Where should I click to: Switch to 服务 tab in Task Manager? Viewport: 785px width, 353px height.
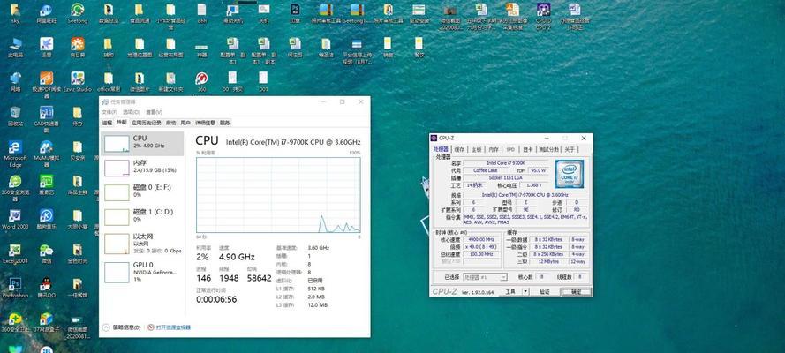pyautogui.click(x=225, y=123)
